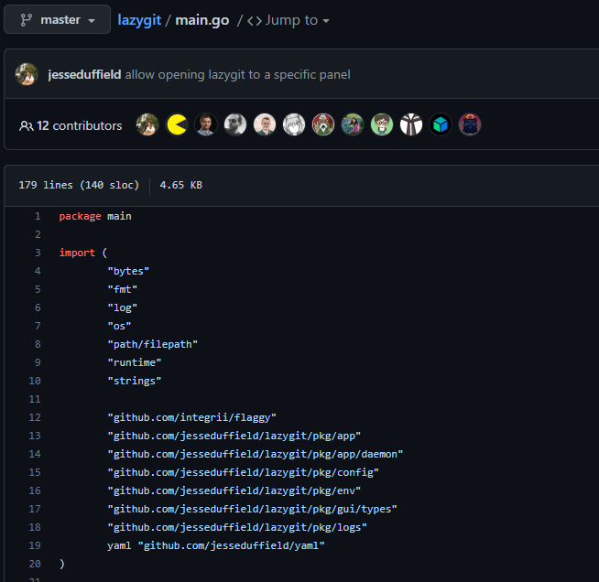Click the 12 contributors label
This screenshot has width=599, height=582.
click(79, 125)
